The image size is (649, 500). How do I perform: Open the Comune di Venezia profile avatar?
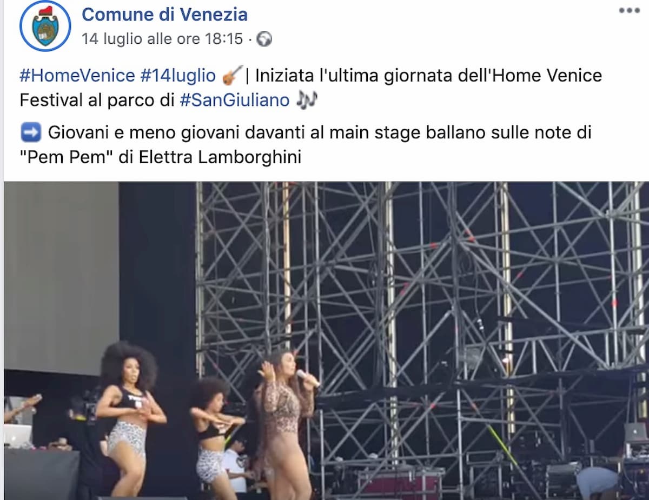(45, 25)
